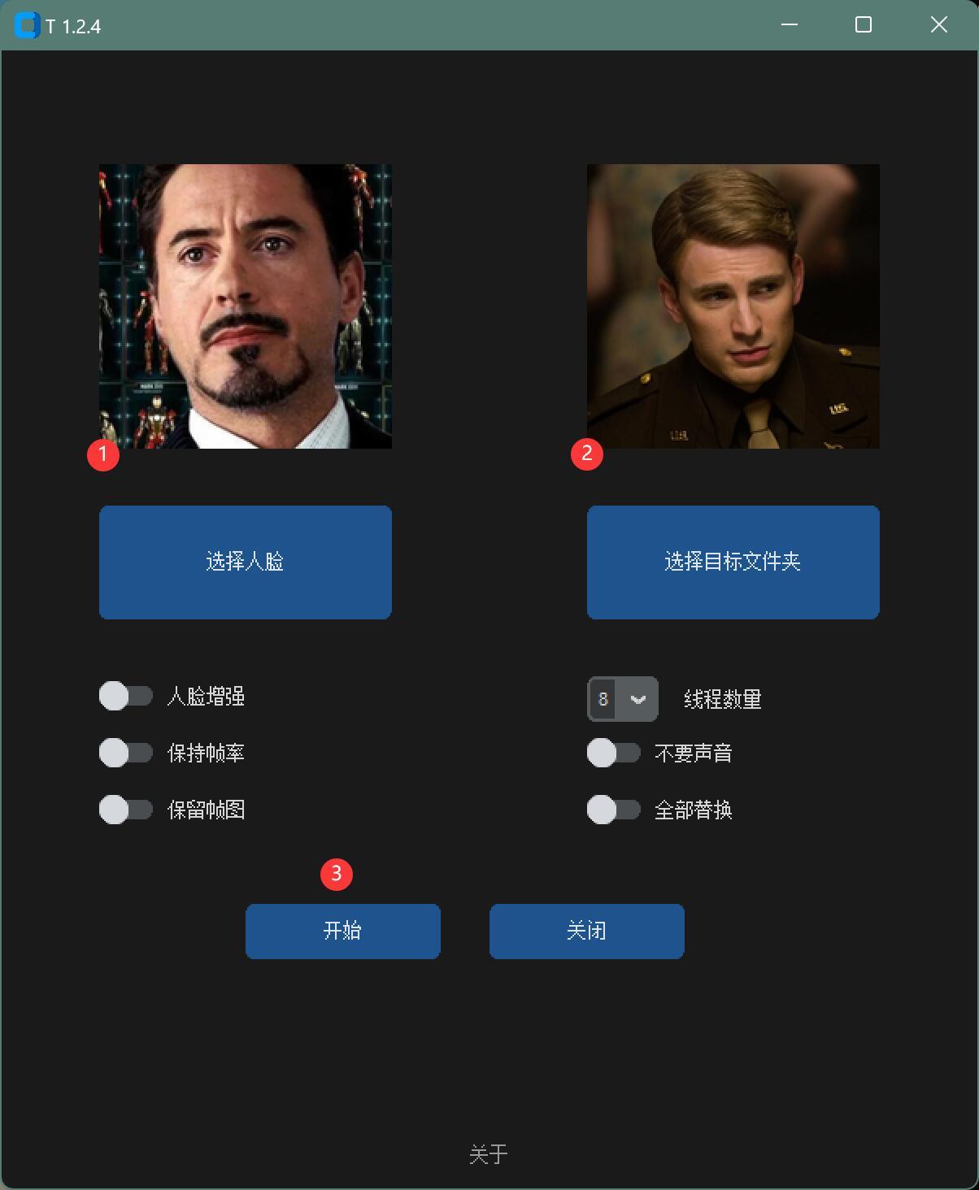Enable the 不要声音 toggle
The image size is (979, 1190).
(x=614, y=753)
